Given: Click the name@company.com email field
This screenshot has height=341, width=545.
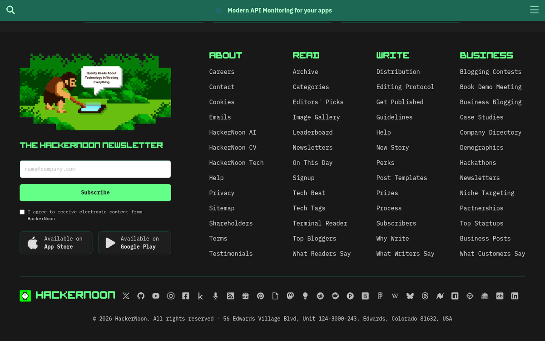Looking at the screenshot, I should pyautogui.click(x=95, y=169).
